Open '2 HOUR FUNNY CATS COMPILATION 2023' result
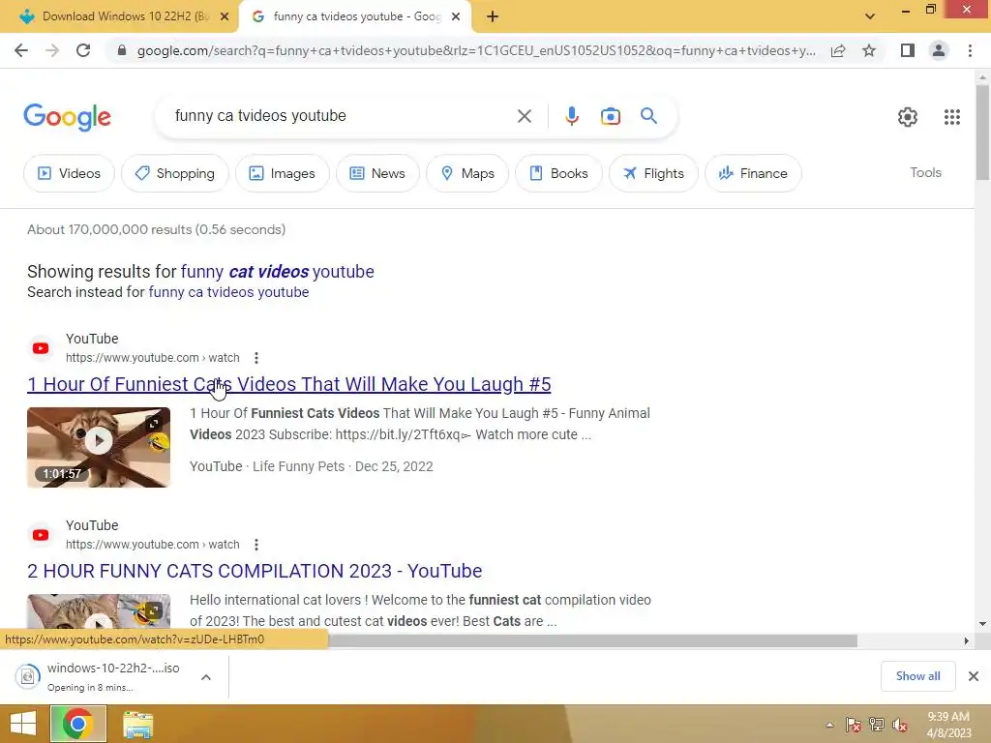Viewport: 991px width, 743px height. (255, 571)
